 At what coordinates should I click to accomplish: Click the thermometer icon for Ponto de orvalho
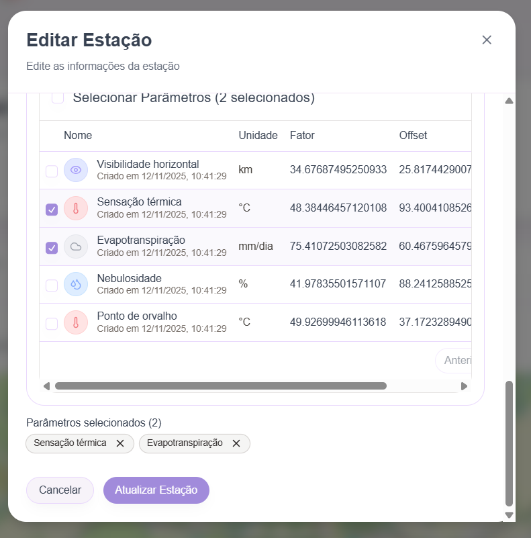[x=76, y=323]
